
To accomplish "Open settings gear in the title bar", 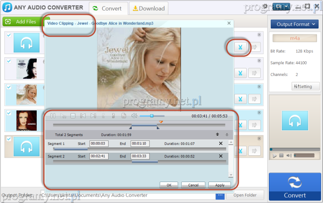I will (265, 6).
